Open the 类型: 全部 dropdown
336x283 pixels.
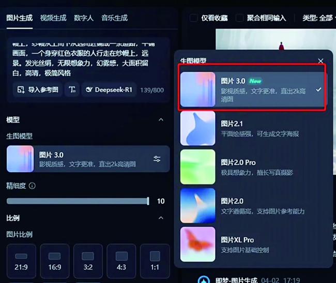coord(319,18)
